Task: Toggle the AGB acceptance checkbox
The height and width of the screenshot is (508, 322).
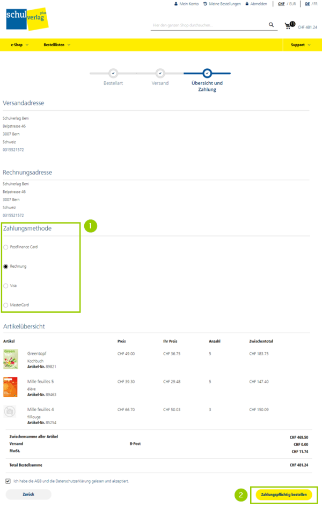Action: (8, 481)
